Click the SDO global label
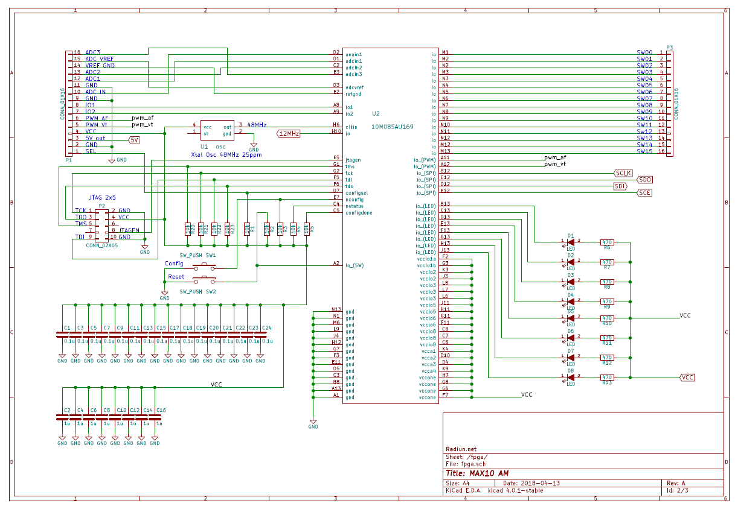This screenshot has height=506, width=735. click(x=644, y=180)
